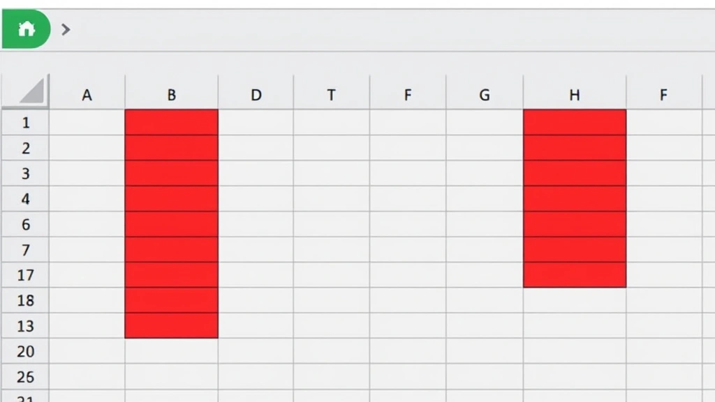The height and width of the screenshot is (402, 715).
Task: Click the last red cell in column H
Action: tap(575, 275)
